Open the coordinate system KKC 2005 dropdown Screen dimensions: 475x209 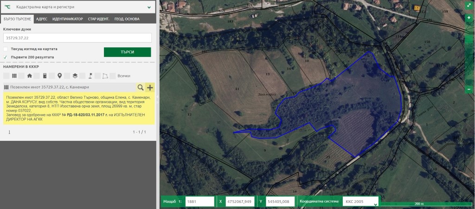tap(360, 202)
